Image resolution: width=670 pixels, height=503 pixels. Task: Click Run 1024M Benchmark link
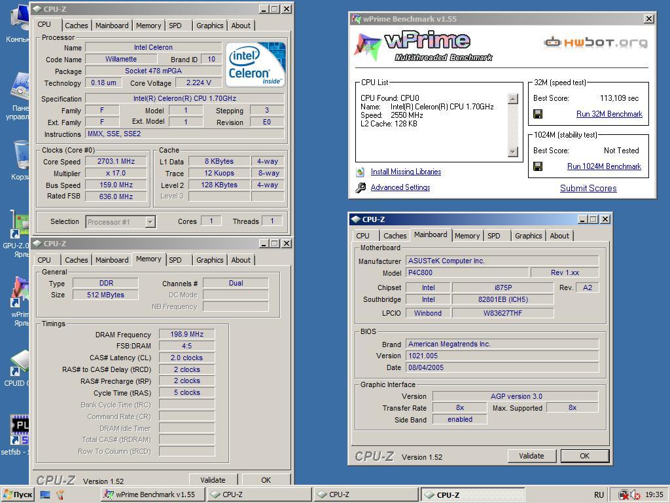604,166
